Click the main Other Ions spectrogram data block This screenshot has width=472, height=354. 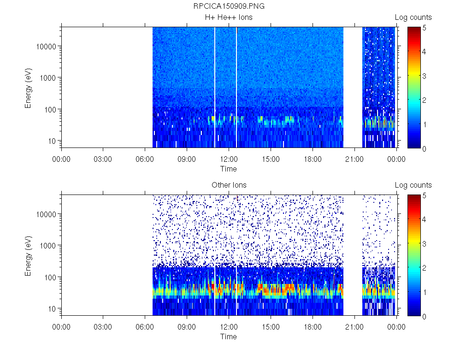248,255
